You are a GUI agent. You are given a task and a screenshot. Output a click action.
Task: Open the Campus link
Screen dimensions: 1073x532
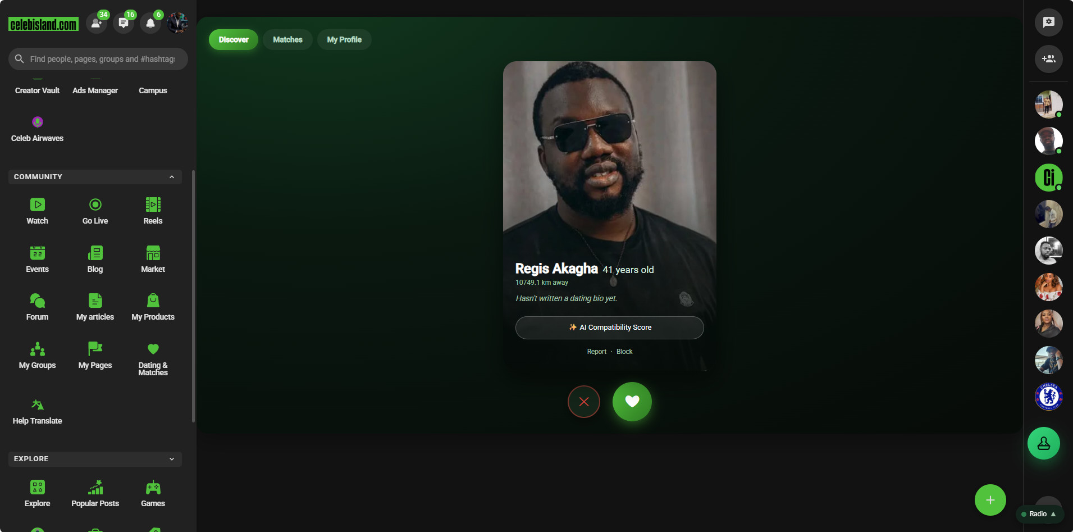click(153, 90)
